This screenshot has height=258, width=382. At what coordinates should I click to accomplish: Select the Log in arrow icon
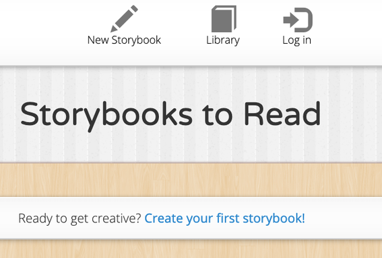tap(298, 20)
